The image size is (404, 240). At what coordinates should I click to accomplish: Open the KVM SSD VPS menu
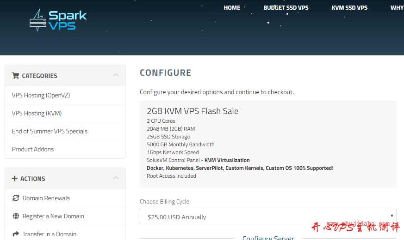click(x=349, y=8)
